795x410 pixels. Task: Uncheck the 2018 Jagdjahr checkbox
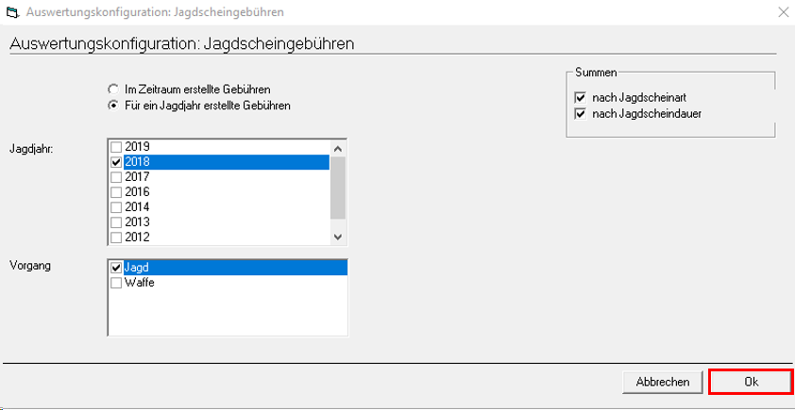point(116,162)
